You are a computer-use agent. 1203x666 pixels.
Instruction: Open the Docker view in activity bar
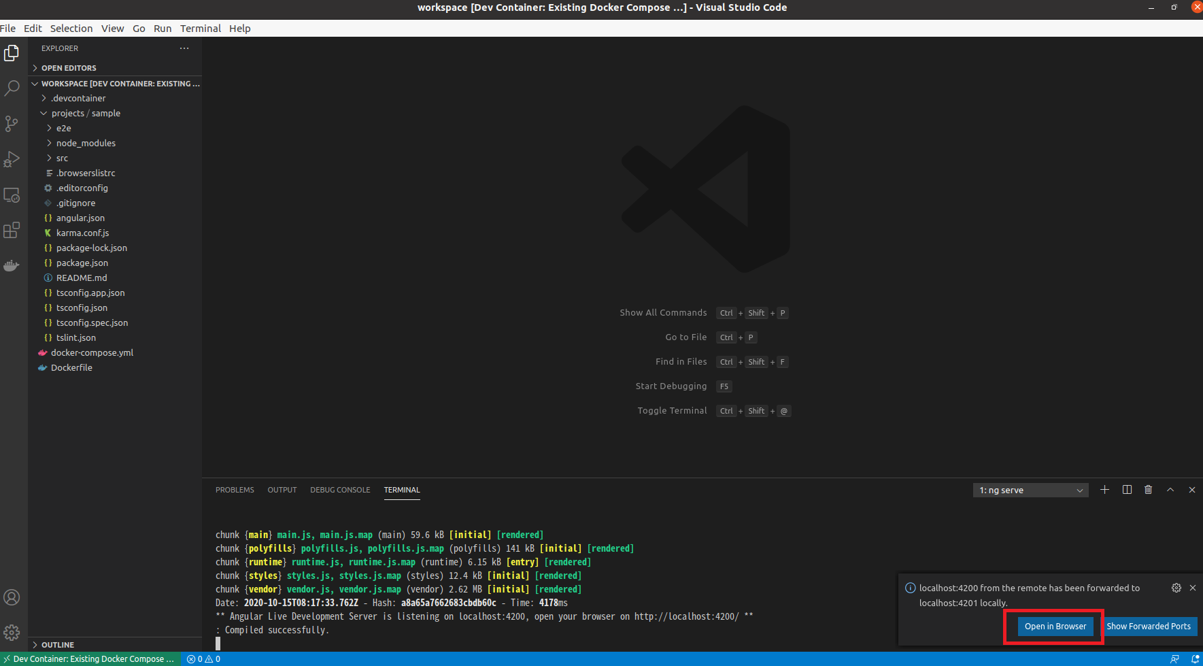12,265
